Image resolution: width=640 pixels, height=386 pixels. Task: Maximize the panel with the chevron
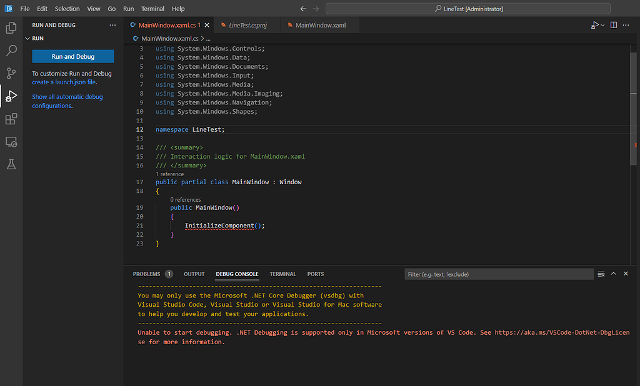click(613, 274)
